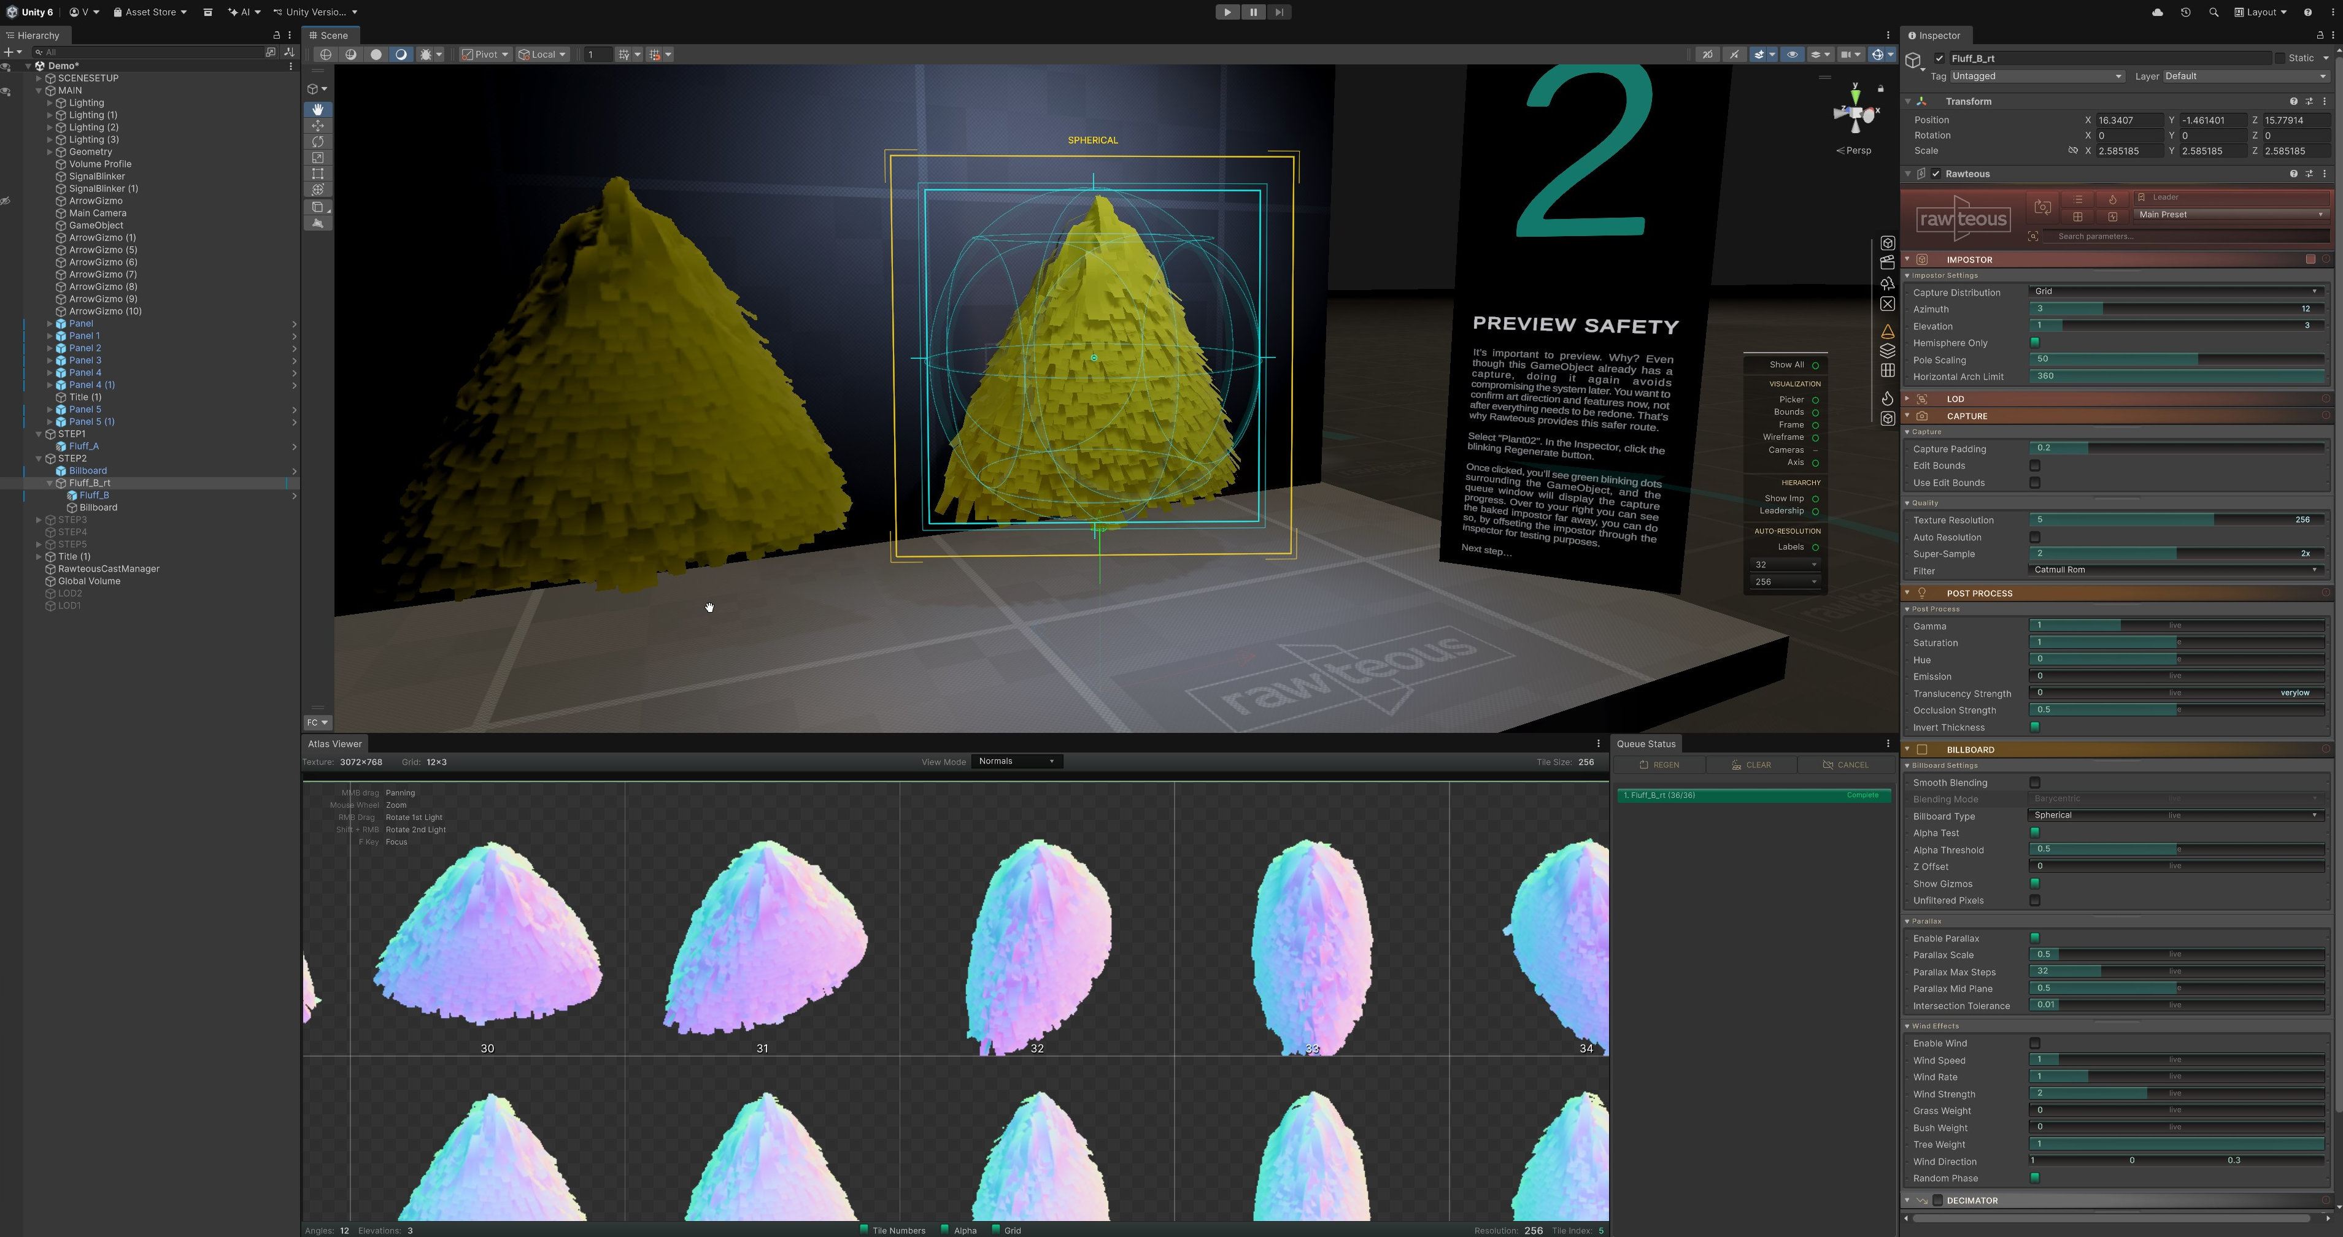Click the REGEN button

pyautogui.click(x=1660, y=764)
